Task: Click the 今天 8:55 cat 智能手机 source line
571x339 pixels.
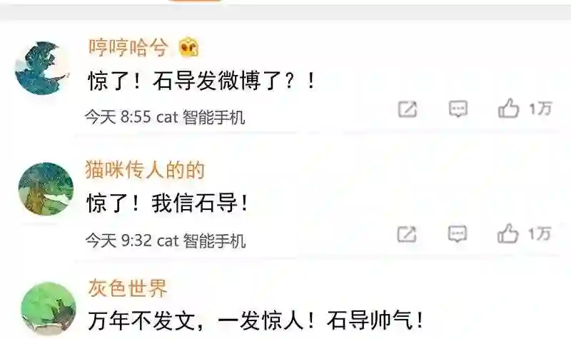Action: point(165,117)
